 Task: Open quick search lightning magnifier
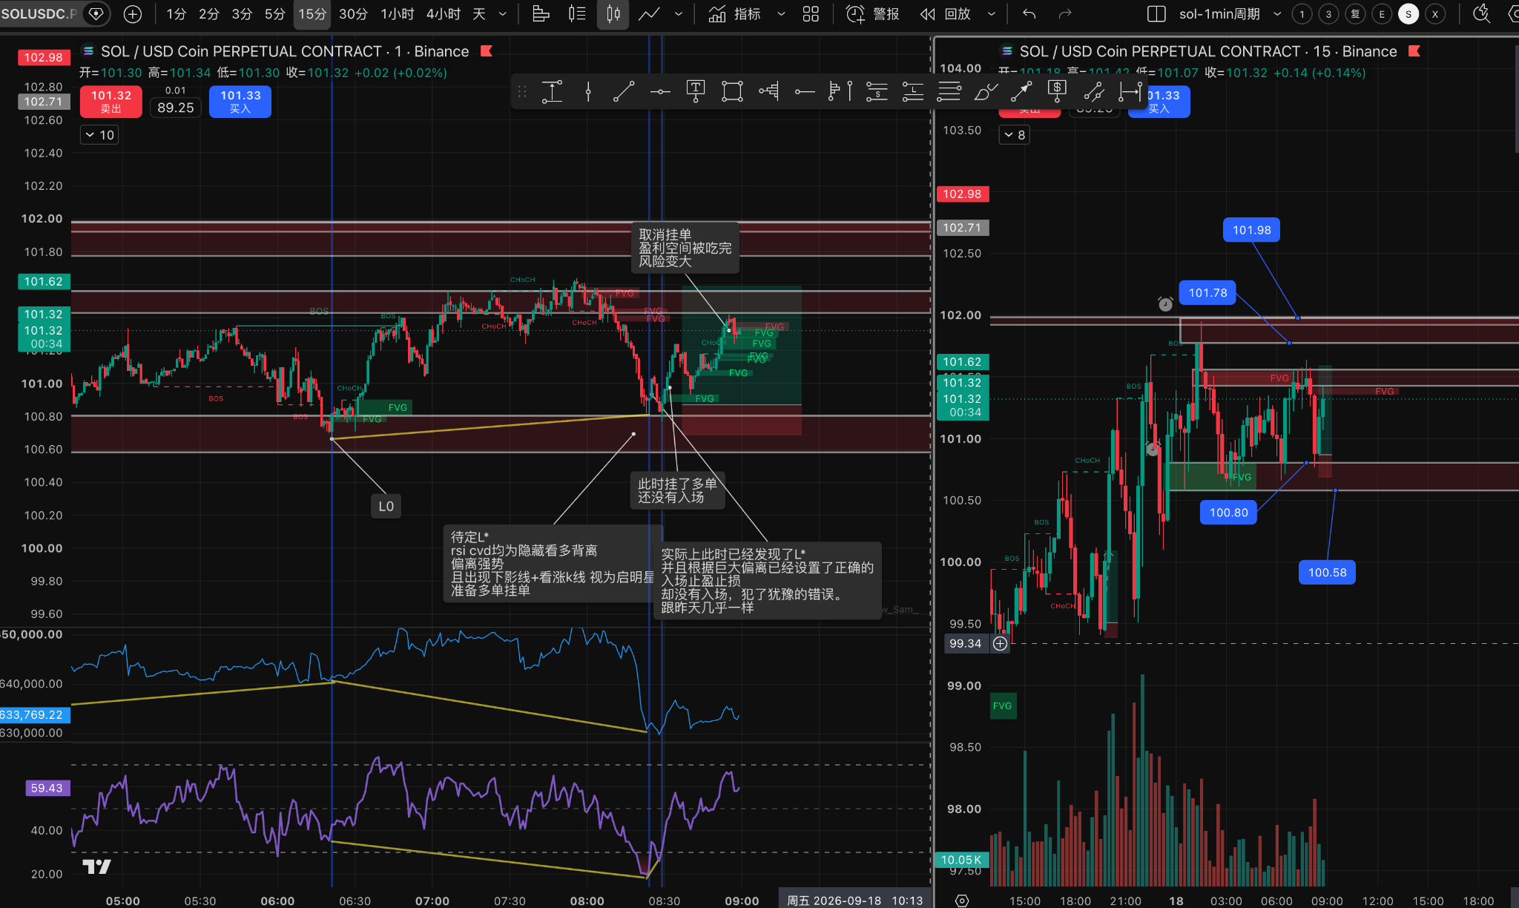(1481, 14)
